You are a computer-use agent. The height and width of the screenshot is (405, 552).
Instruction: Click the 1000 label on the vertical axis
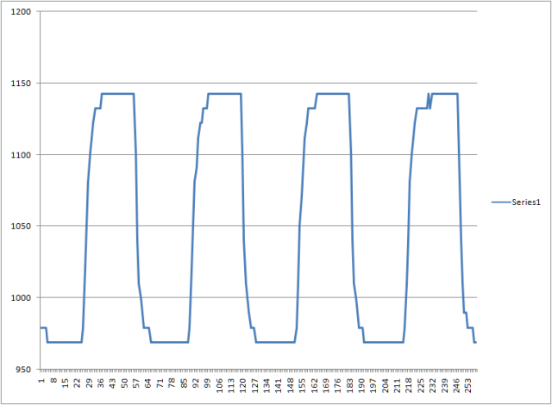(19, 298)
